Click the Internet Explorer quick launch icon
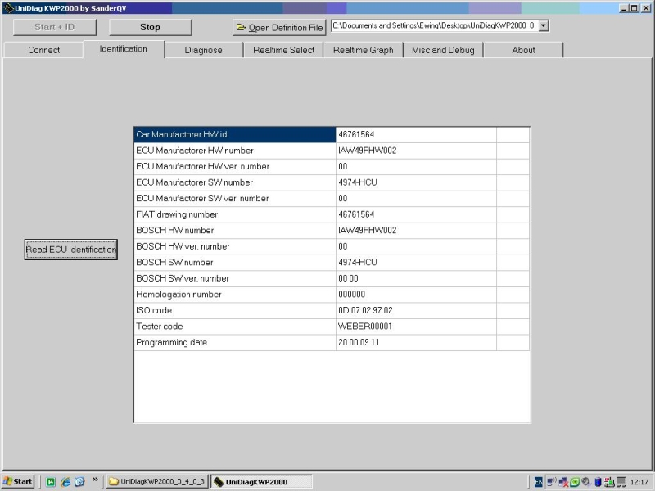The height and width of the screenshot is (491, 655). pyautogui.click(x=65, y=481)
